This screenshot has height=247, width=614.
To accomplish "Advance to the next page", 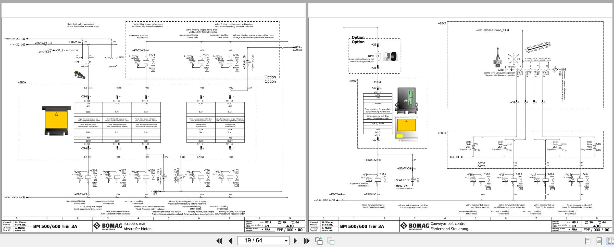I will tap(296, 240).
